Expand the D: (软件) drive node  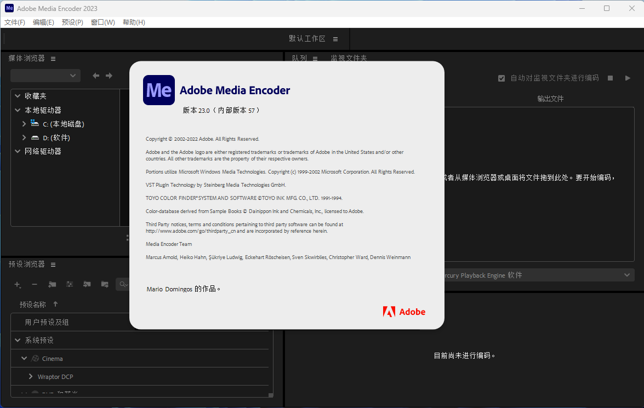pyautogui.click(x=24, y=137)
